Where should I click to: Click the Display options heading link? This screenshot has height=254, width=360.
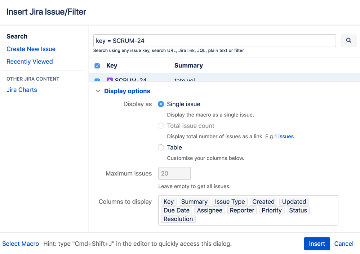pos(127,91)
